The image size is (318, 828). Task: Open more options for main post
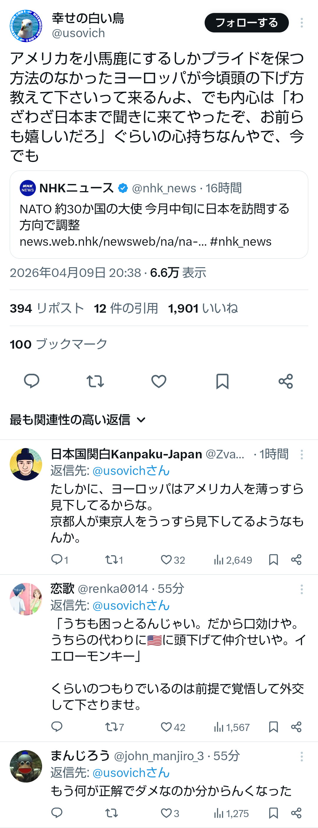[301, 23]
